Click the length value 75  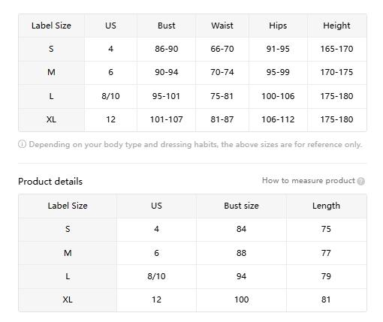[326, 229]
